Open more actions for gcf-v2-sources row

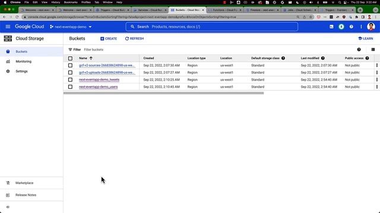coord(377,66)
